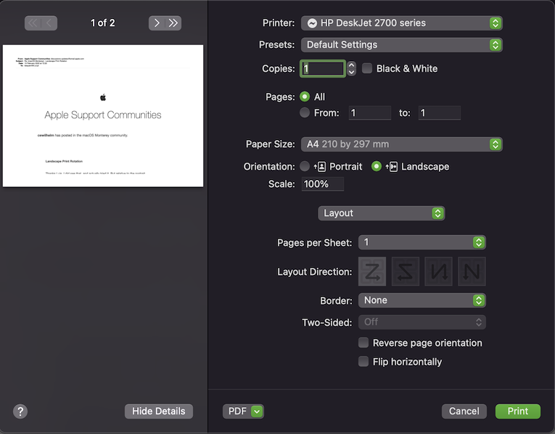Image resolution: width=555 pixels, height=434 pixels.
Task: Click the HP printer status icon
Action: pos(312,23)
